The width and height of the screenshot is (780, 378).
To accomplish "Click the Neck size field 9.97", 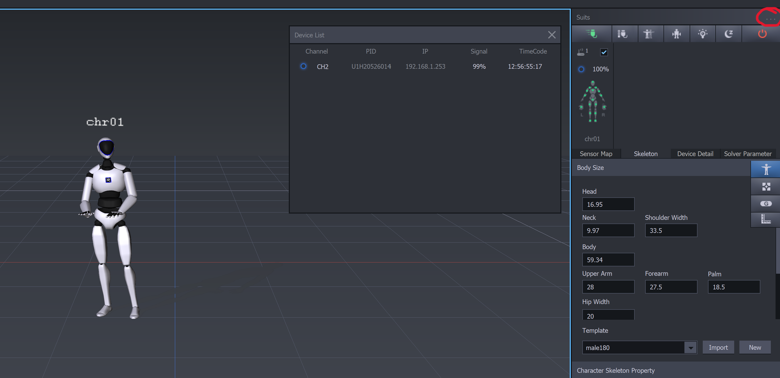I will click(608, 230).
